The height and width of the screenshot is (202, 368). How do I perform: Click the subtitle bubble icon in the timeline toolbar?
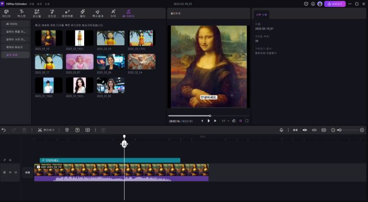(87, 130)
